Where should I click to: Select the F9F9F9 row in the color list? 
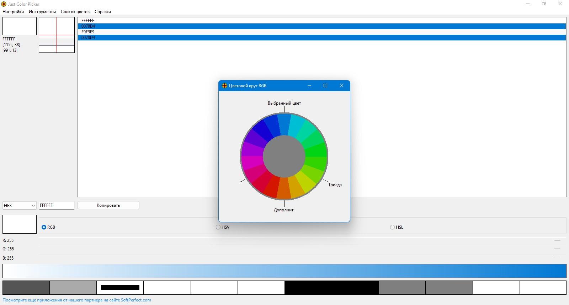point(322,32)
